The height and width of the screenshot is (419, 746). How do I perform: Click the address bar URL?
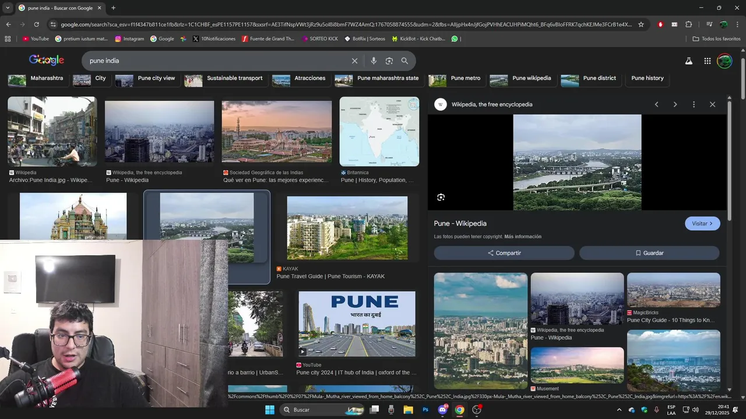tap(346, 24)
